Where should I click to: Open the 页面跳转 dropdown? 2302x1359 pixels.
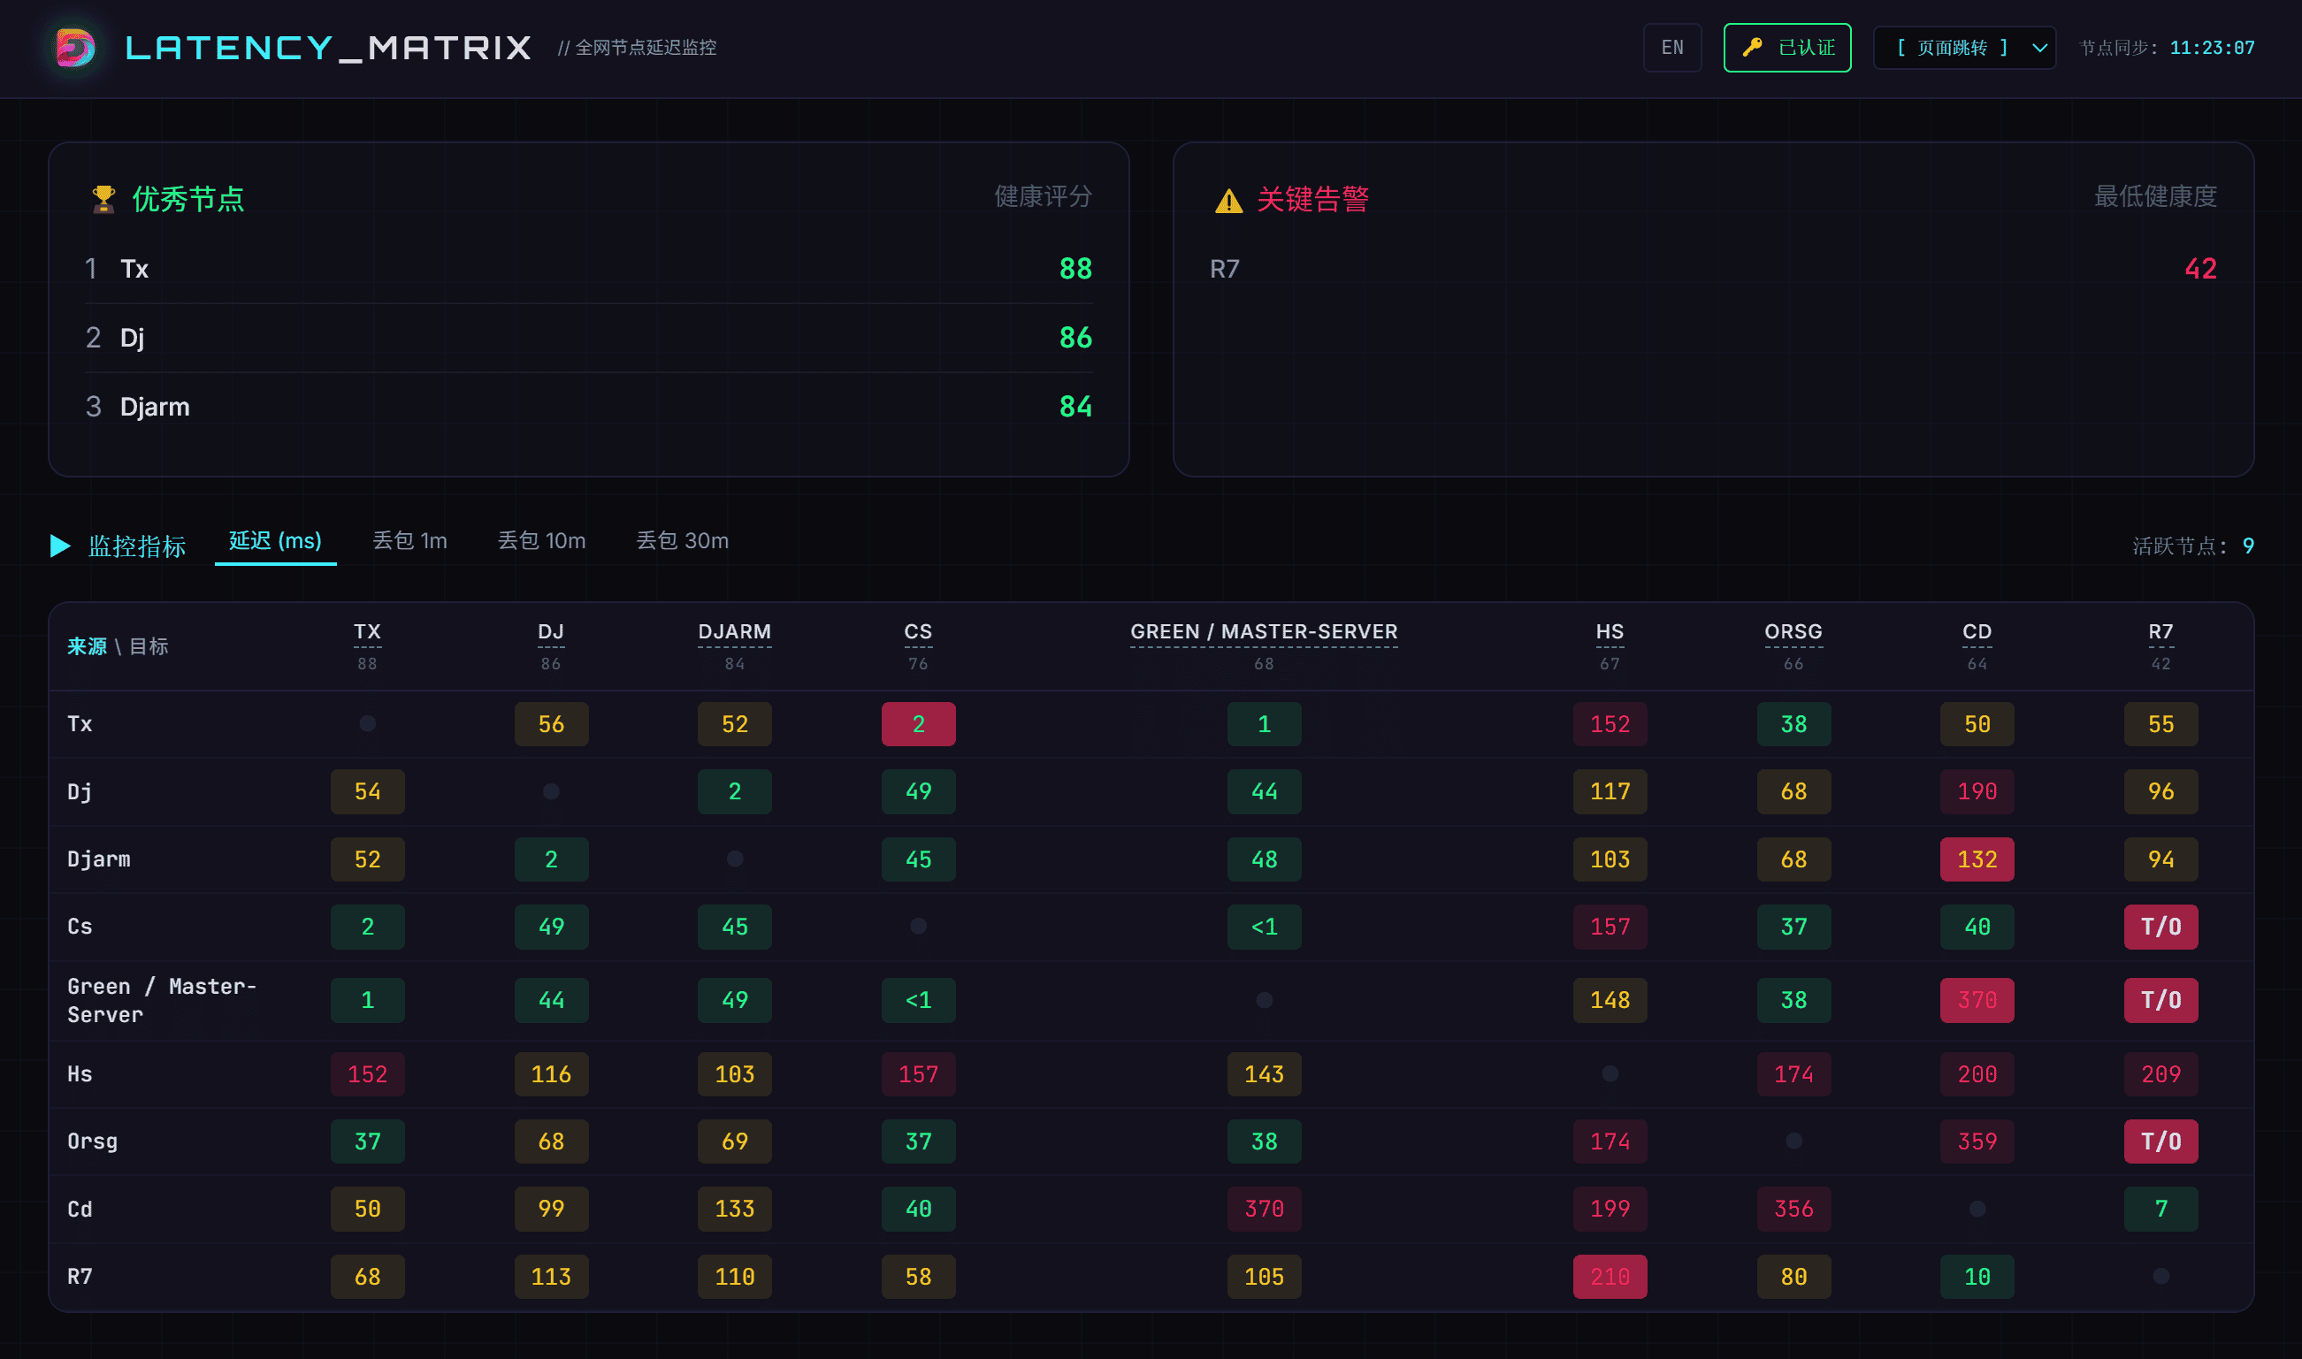[x=1964, y=48]
